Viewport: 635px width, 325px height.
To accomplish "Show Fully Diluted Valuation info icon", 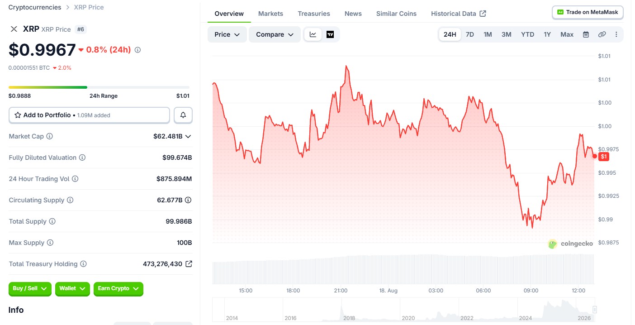I will coord(82,158).
